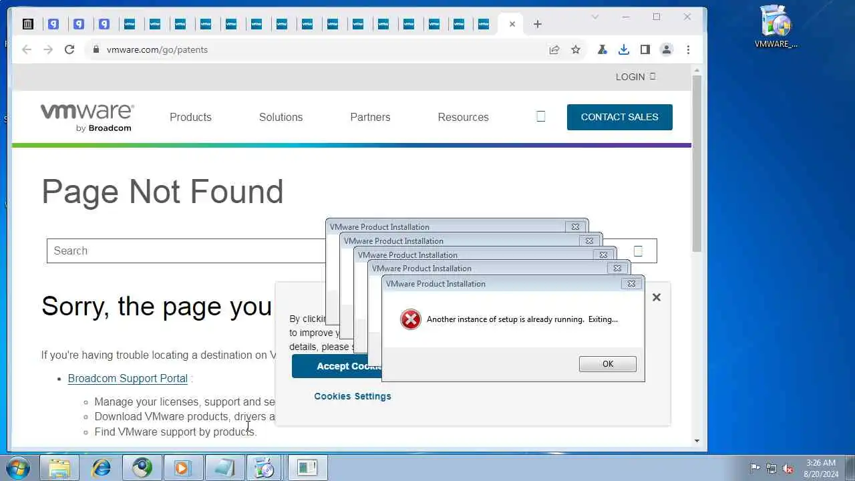This screenshot has width=855, height=481.
Task: Open Chrome's three-dot menu
Action: click(688, 49)
